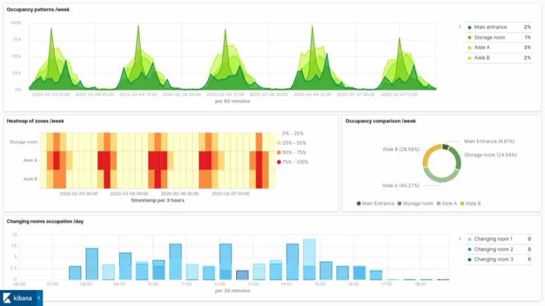The image size is (545, 306).
Task: Click the yellow Aisle B donut segment
Action: pyautogui.click(x=431, y=154)
